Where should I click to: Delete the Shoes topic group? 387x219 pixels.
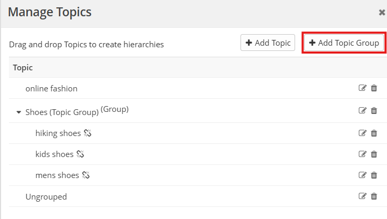point(374,110)
